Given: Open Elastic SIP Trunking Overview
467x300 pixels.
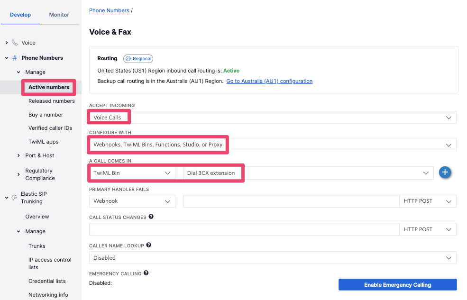Looking at the screenshot, I should (x=37, y=217).
